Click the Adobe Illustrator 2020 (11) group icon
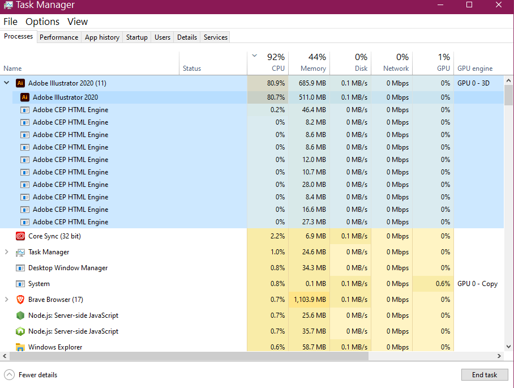The width and height of the screenshot is (514, 388). 20,83
